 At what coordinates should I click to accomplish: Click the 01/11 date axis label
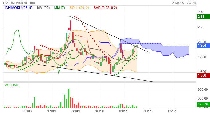pos(123,111)
